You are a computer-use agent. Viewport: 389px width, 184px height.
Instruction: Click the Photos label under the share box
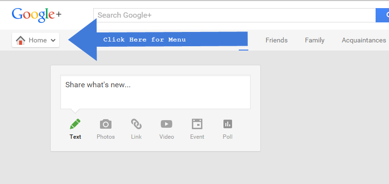point(106,137)
